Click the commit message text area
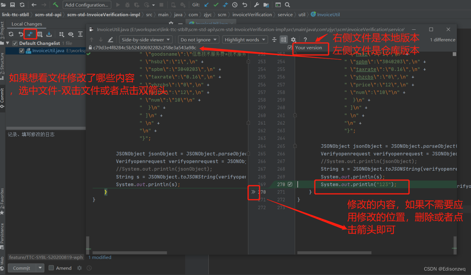The image size is (471, 275). (46, 191)
